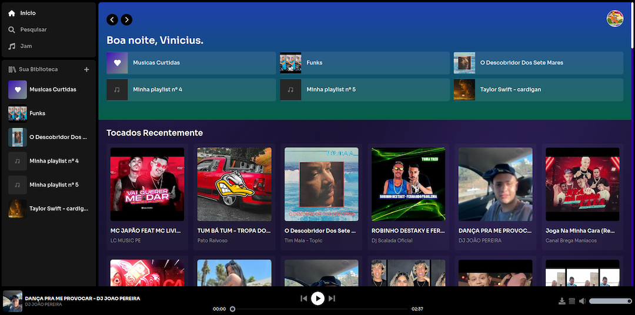This screenshot has height=315, width=635.
Task: Navigate back with left arrow button
Action: pos(112,19)
